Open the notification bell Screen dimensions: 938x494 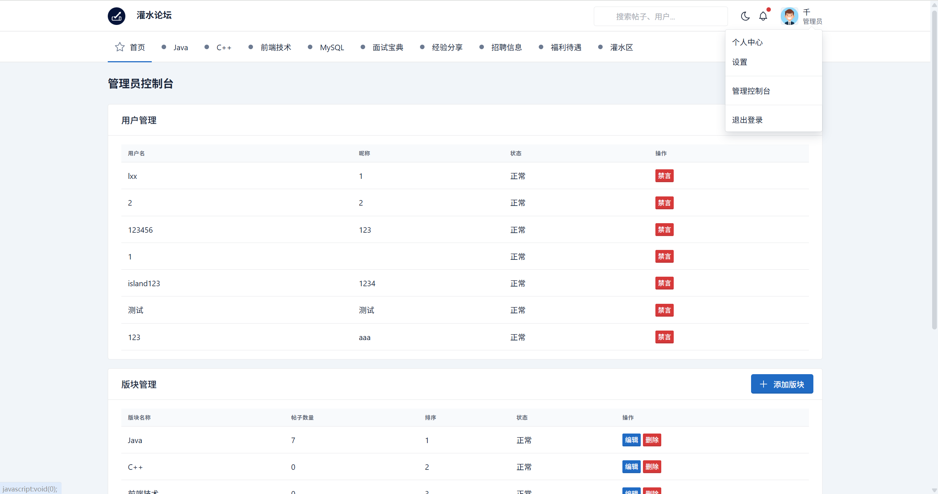point(763,16)
